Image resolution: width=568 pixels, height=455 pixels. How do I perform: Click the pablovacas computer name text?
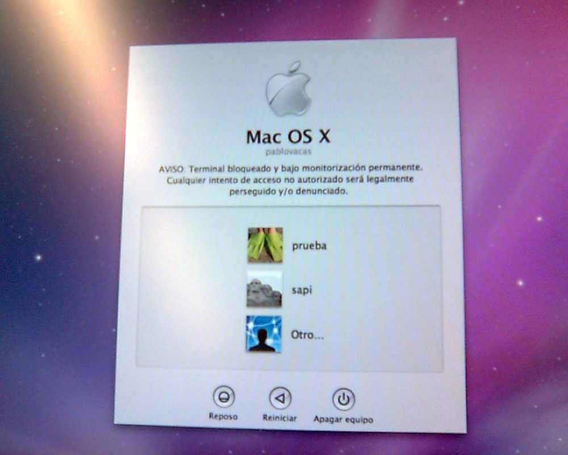pos(289,151)
